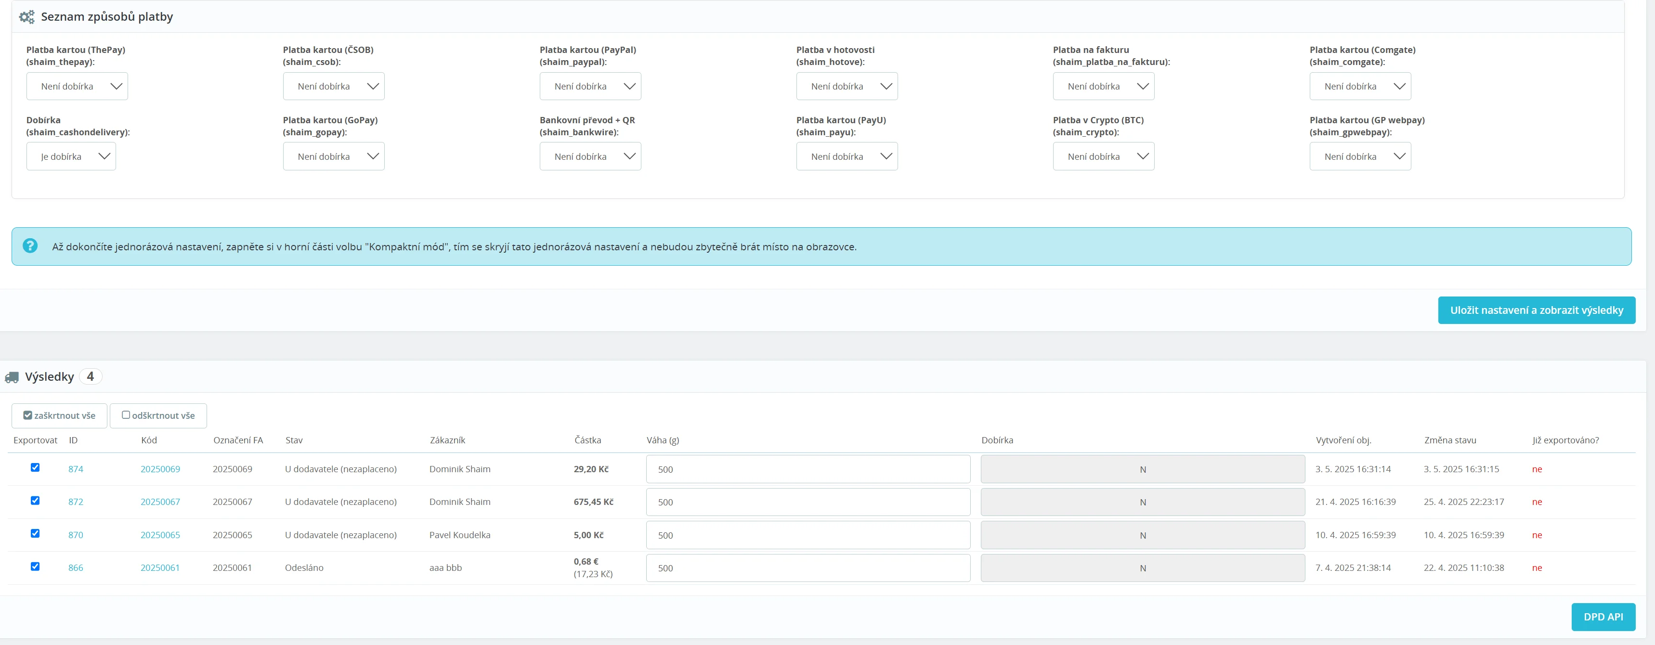Click weight input field for order 874
The height and width of the screenshot is (645, 1655).
pos(808,470)
